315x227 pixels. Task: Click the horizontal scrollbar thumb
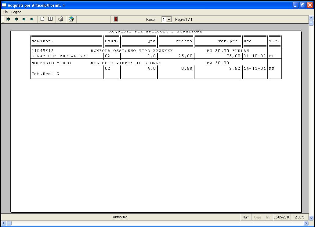(x=9, y=223)
